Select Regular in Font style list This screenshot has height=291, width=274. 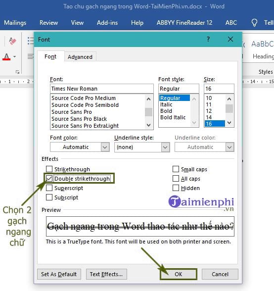pos(175,98)
